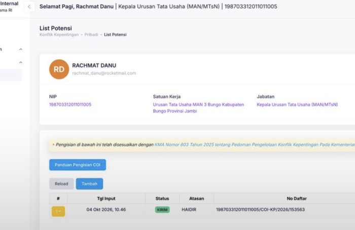Click the 04 Okt 2026, 10.46 date cell
Viewport: 355px width, 230px height.
(x=106, y=210)
